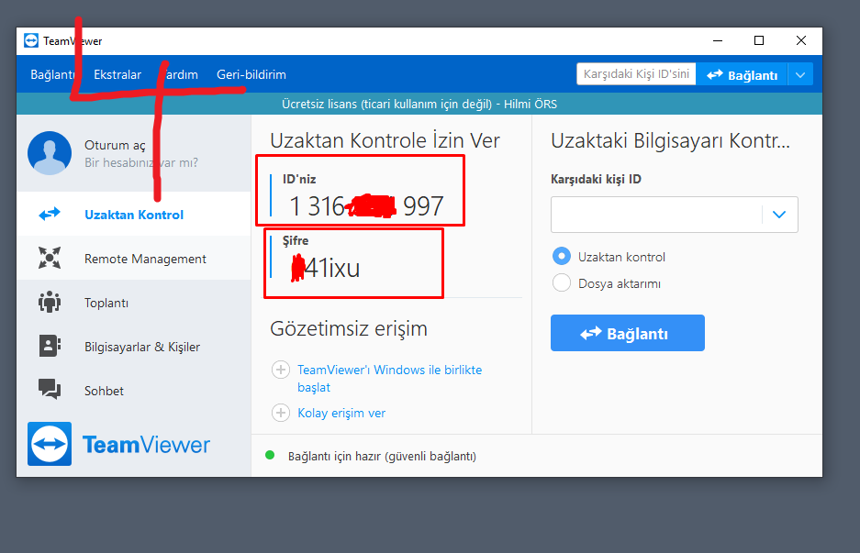Click the Remote Management icon in sidebar
The width and height of the screenshot is (860, 553).
(x=50, y=258)
